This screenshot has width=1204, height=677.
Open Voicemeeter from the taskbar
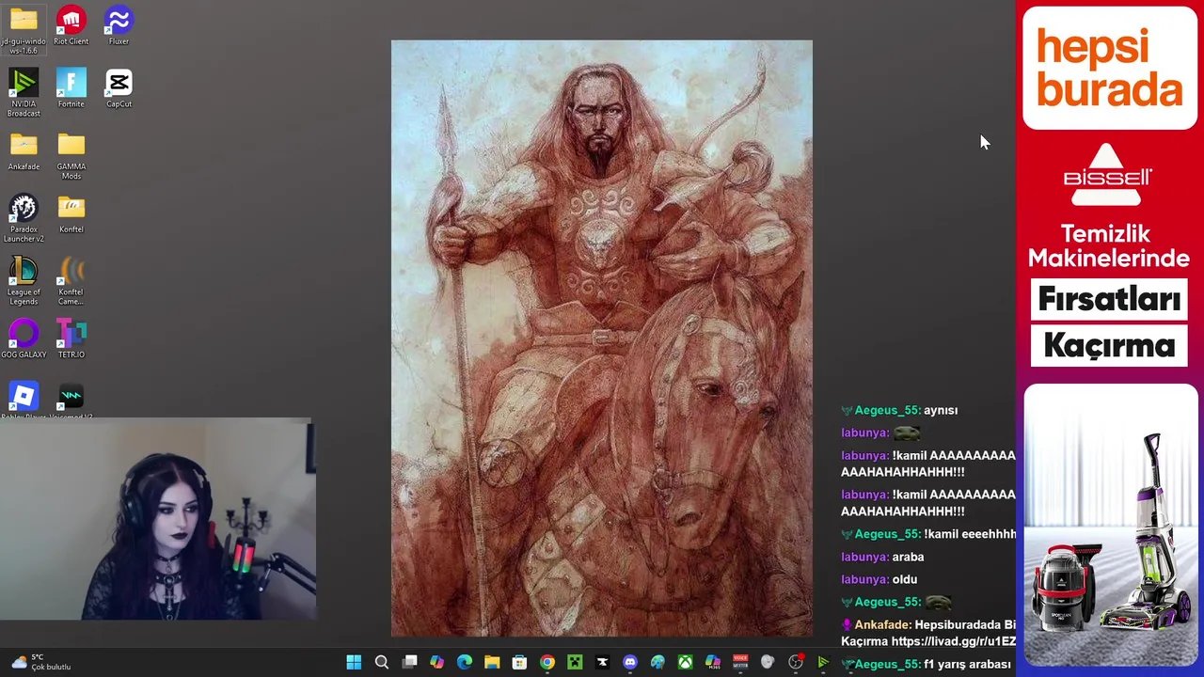tap(740, 663)
